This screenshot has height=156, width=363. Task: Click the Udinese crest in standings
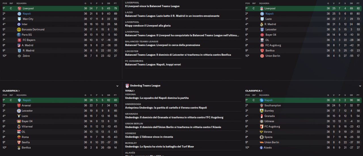point(261,121)
